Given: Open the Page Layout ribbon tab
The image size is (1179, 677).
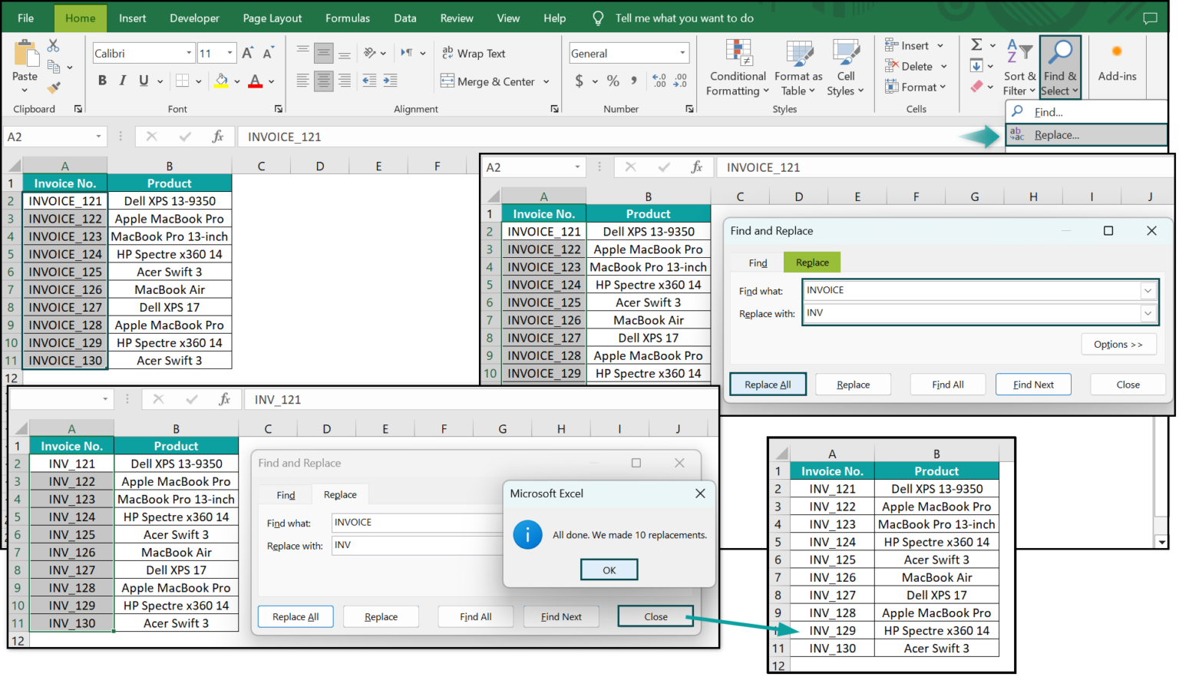Looking at the screenshot, I should pyautogui.click(x=272, y=18).
